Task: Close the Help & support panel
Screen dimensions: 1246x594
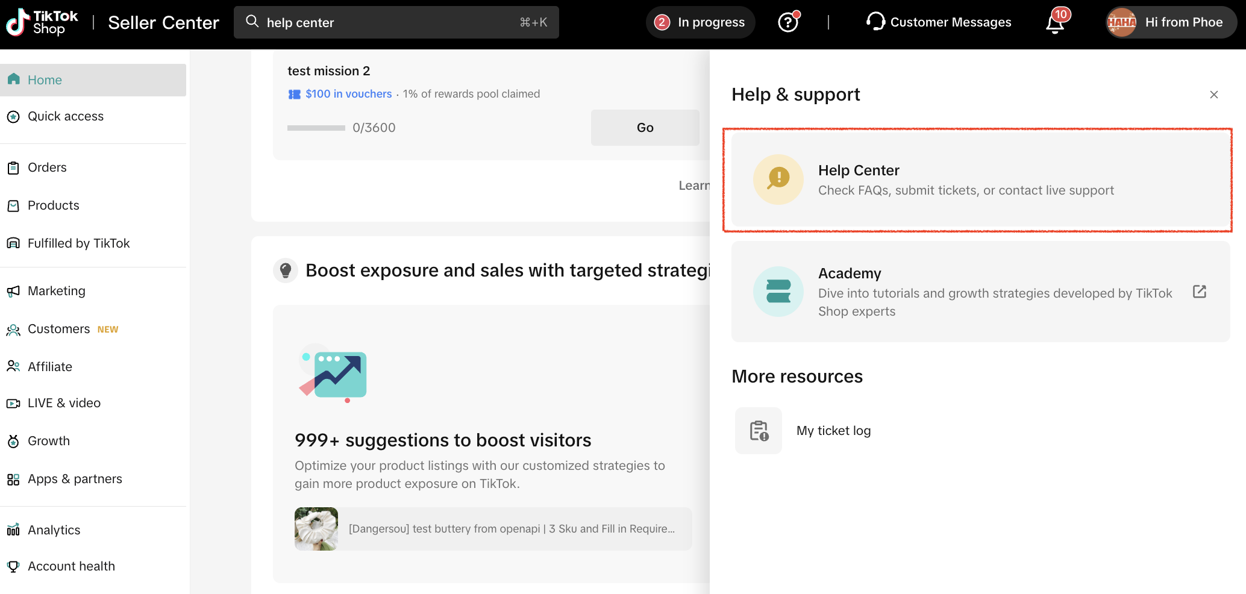Action: point(1213,95)
